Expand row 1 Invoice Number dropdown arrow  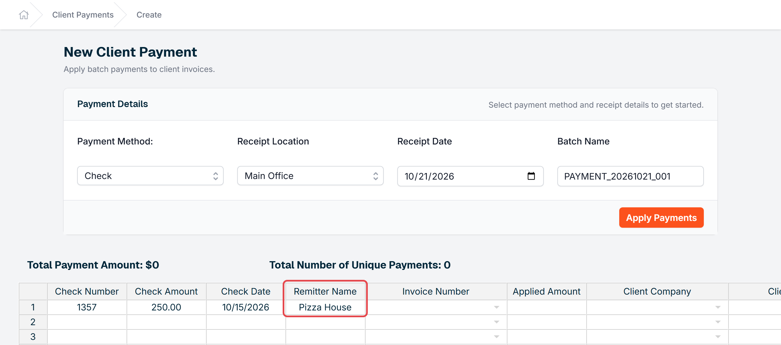click(x=496, y=308)
